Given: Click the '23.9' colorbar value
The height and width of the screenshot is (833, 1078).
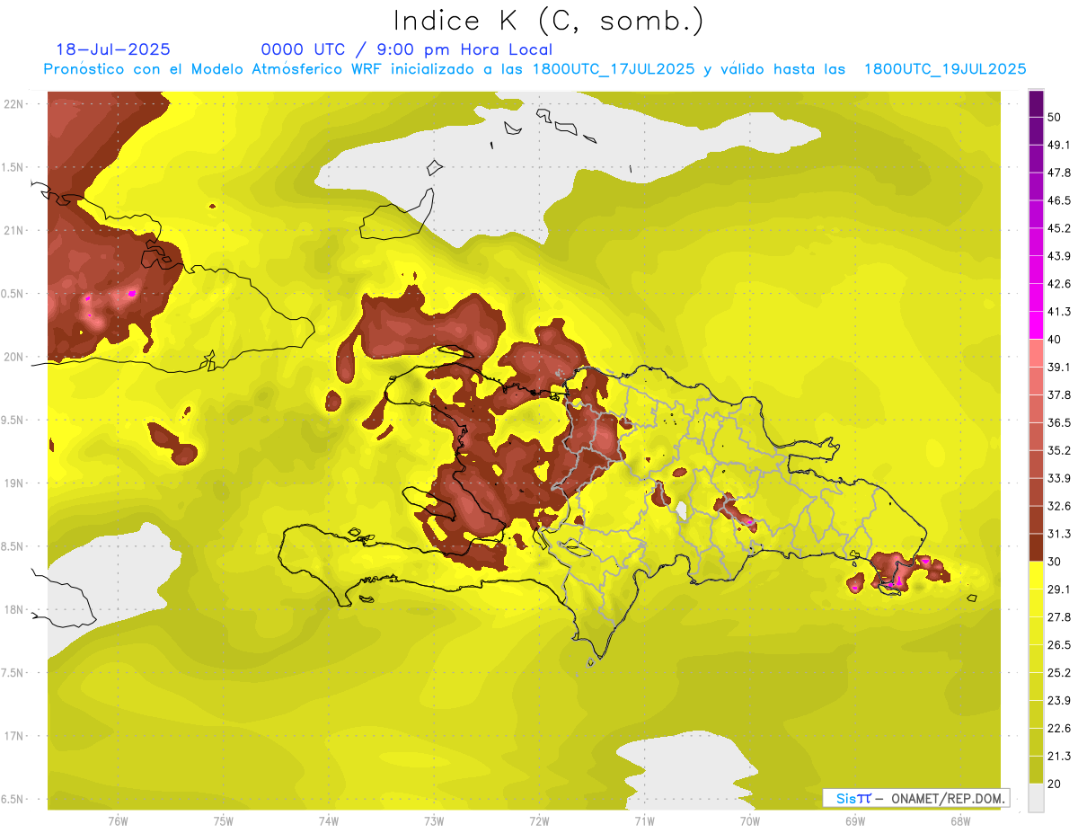Looking at the screenshot, I should click(x=1059, y=701).
